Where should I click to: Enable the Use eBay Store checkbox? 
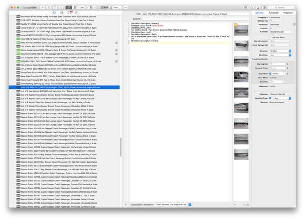[270, 37]
